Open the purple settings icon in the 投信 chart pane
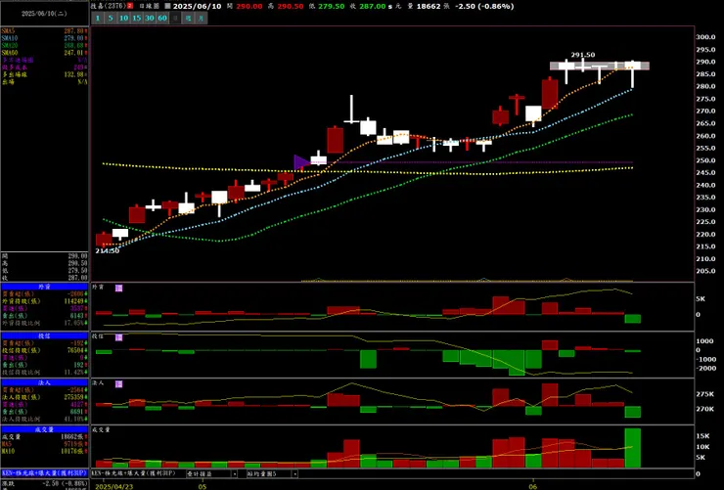 tap(118, 337)
